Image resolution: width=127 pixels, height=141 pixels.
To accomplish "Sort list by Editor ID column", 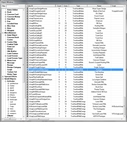I will coord(41,6).
